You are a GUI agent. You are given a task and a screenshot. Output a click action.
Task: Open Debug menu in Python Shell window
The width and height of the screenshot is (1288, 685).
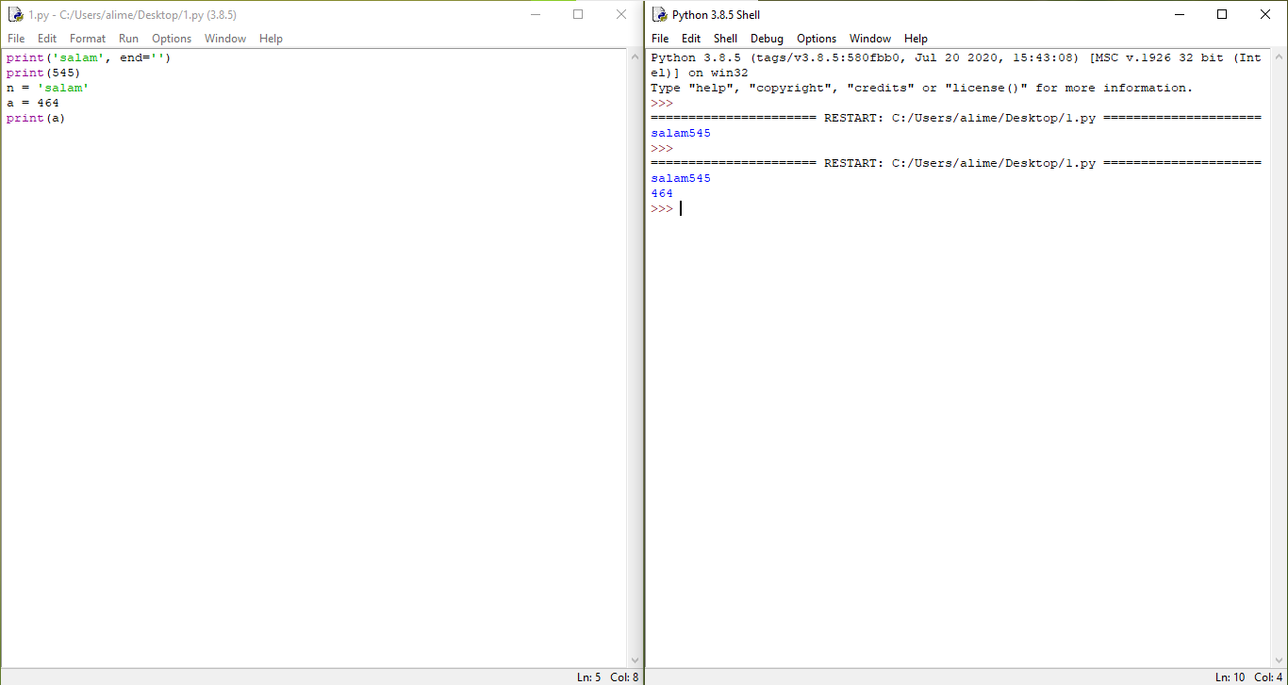tap(767, 39)
